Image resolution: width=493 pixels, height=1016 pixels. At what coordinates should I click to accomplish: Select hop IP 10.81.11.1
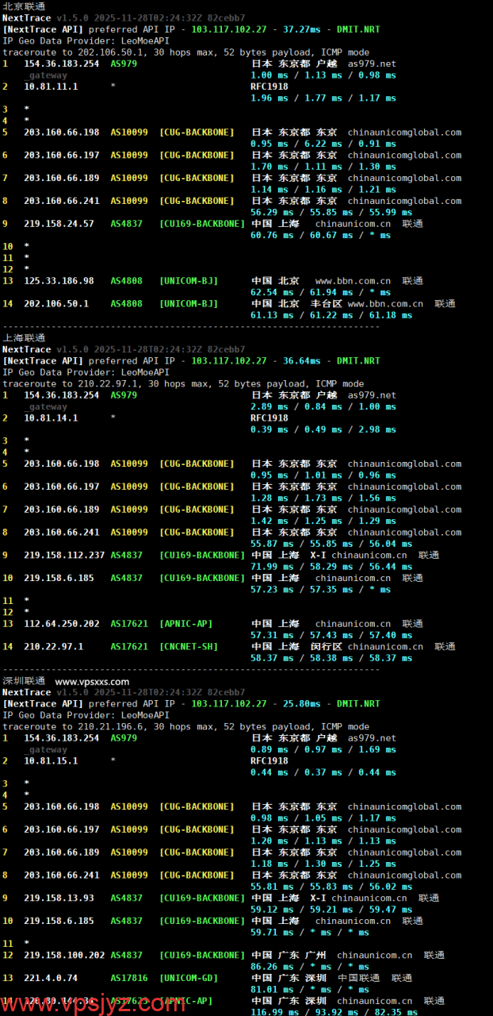[51, 87]
